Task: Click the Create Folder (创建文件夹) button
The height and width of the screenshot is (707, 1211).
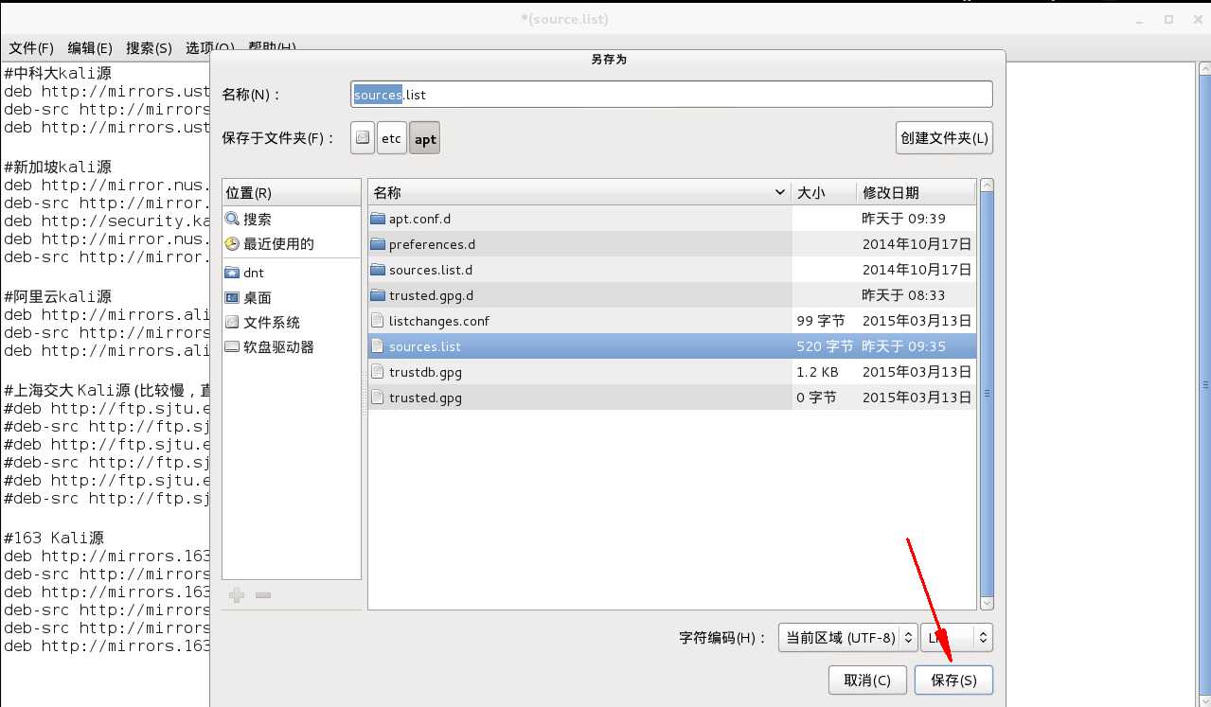Action: 944,138
